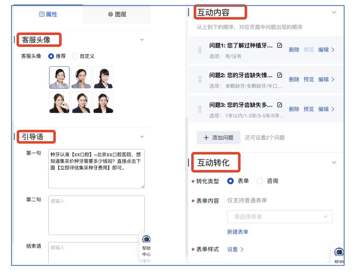The width and height of the screenshot is (363, 276).
Task: Click the edit icon beside 问题1 title
Action: (280, 45)
